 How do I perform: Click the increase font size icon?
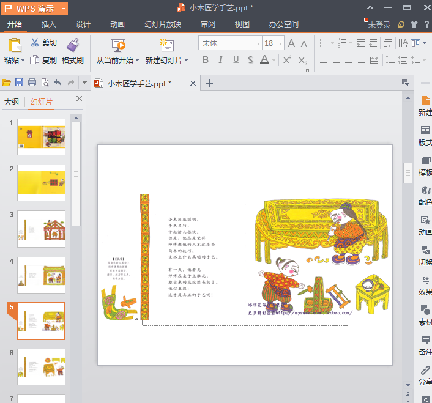pos(292,43)
